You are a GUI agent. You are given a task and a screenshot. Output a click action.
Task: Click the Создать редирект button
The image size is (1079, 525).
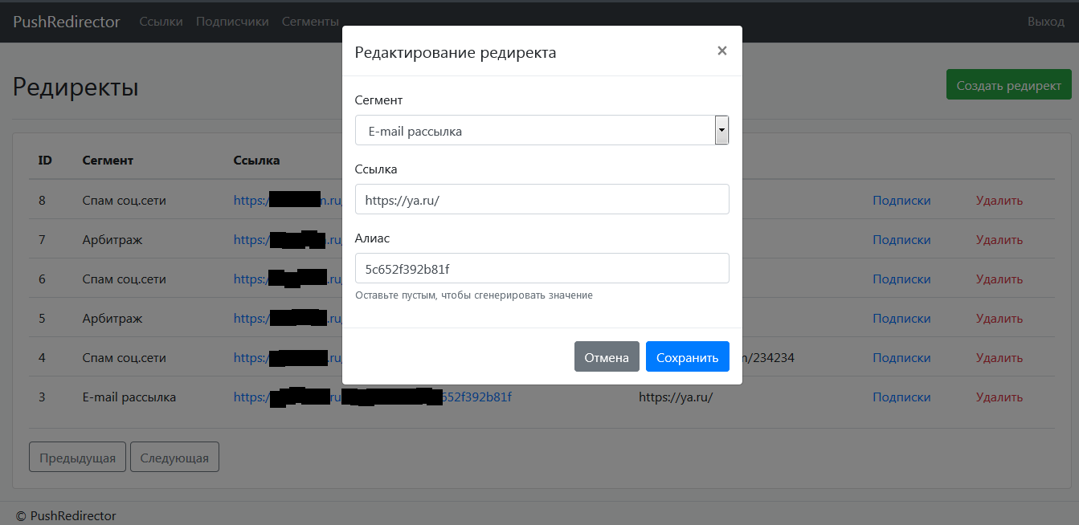click(x=1008, y=85)
